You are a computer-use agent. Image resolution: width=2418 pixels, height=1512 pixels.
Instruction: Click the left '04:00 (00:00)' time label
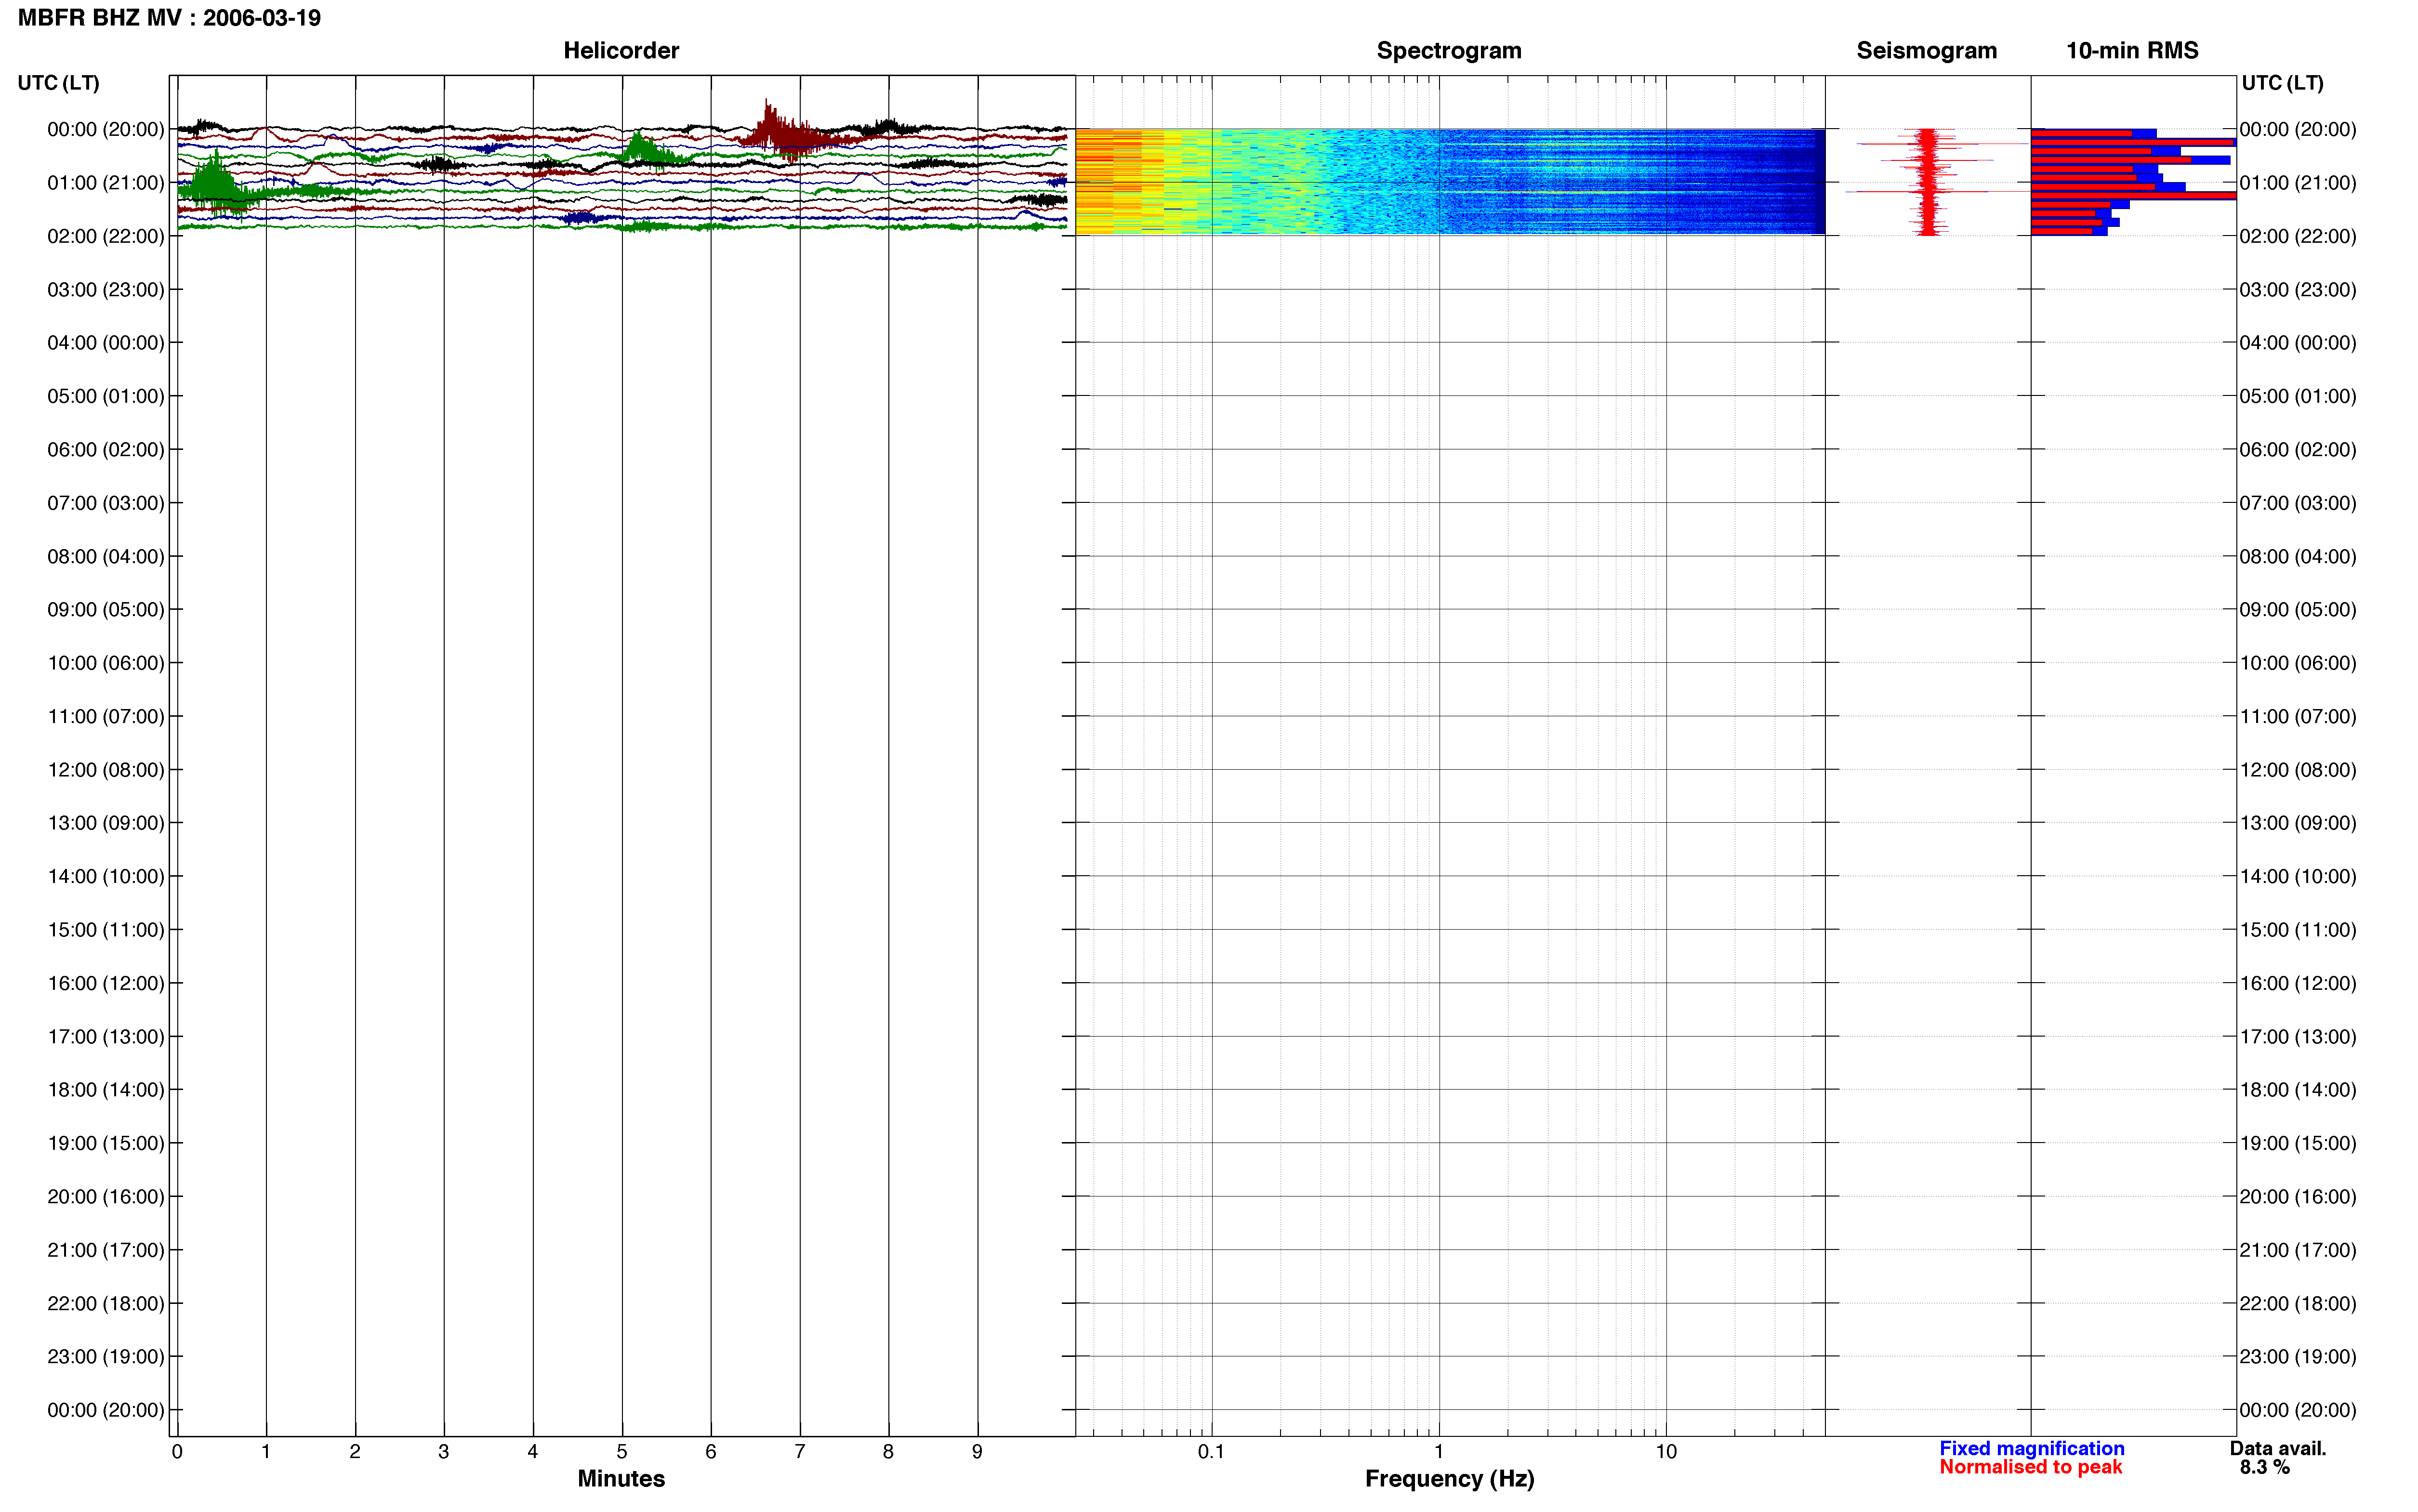pos(106,343)
